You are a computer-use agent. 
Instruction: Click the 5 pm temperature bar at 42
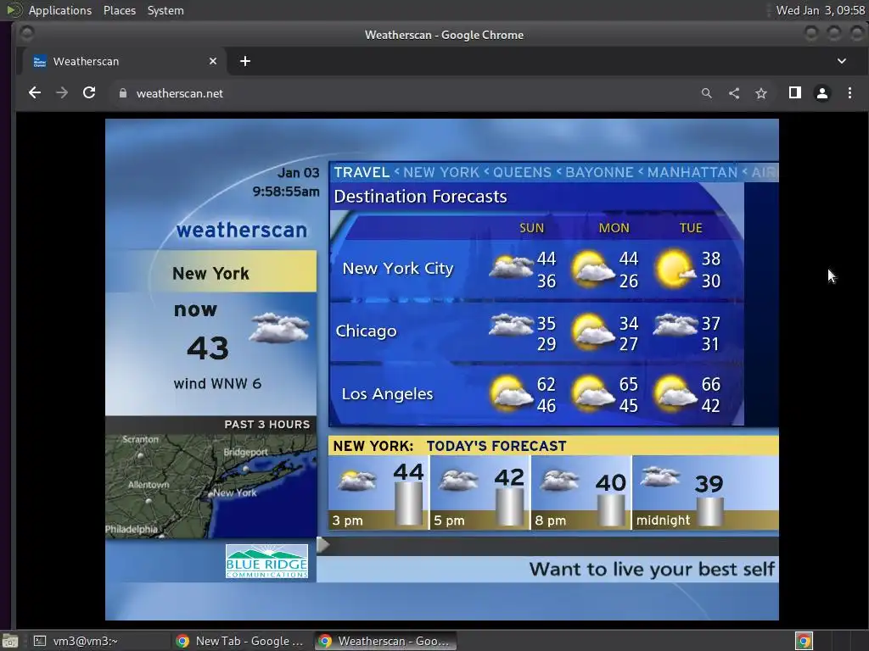[509, 506]
